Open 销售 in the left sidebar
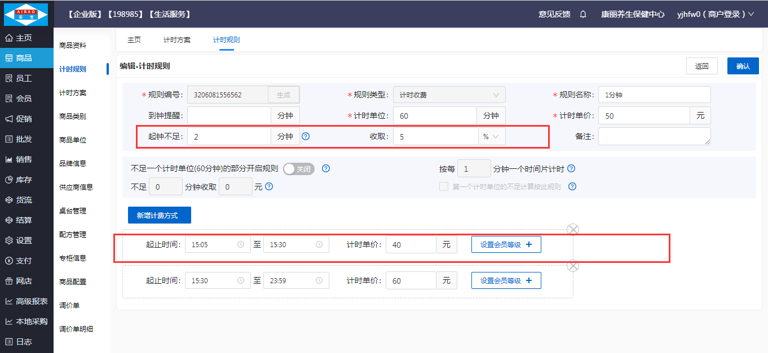The image size is (768, 353). [x=27, y=159]
